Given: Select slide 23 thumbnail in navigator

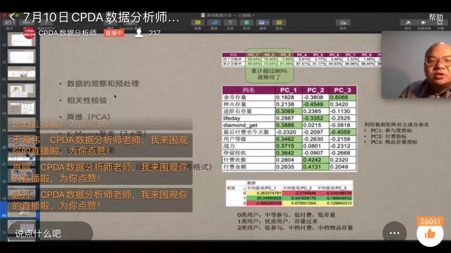Looking at the screenshot, I should point(22,91).
